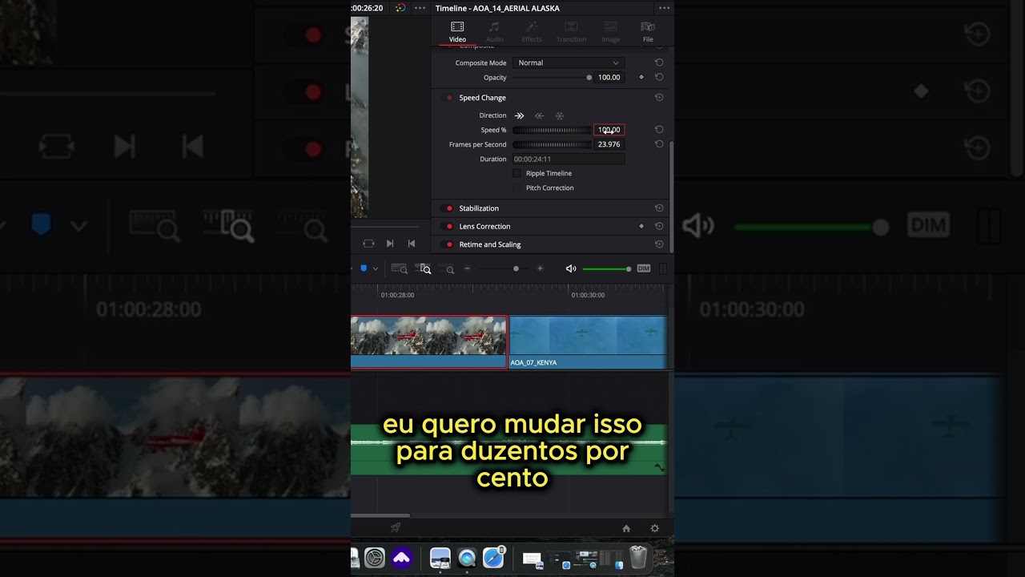This screenshot has width=1025, height=577.
Task: Reset the Lens Correction section
Action: (659, 227)
